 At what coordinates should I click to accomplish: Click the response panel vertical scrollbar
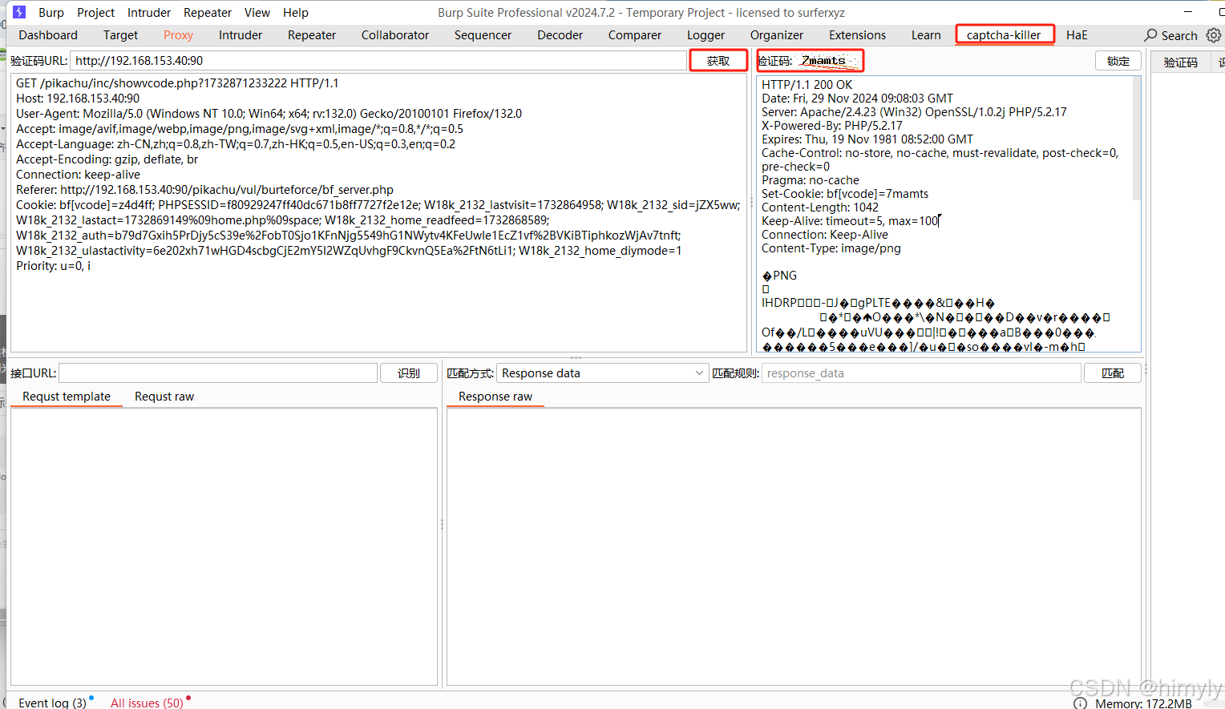(1136, 138)
